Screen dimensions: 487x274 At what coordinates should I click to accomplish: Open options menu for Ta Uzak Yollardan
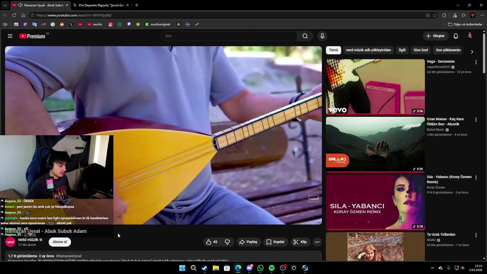pyautogui.click(x=476, y=235)
